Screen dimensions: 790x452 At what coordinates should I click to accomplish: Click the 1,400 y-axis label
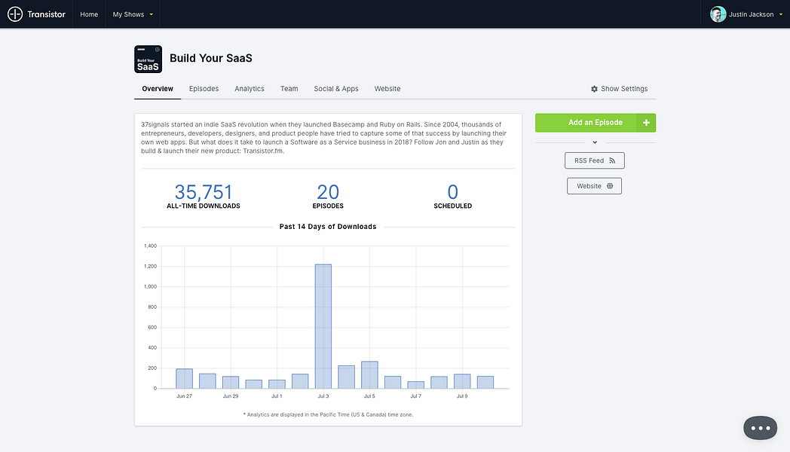coord(150,246)
